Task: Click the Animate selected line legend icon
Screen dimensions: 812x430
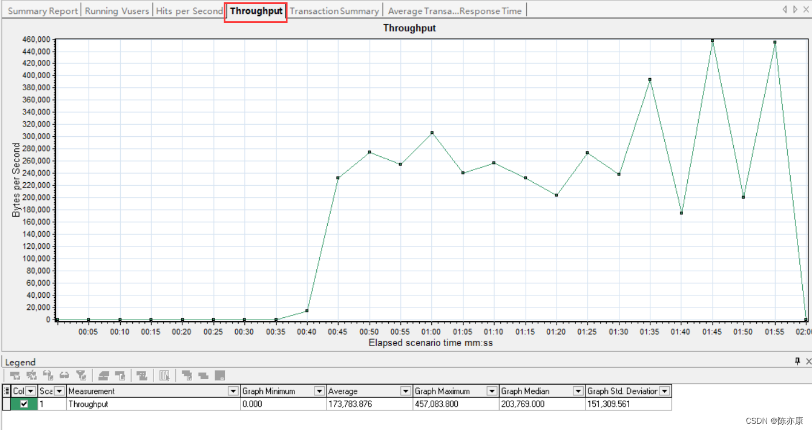Action: [x=142, y=375]
